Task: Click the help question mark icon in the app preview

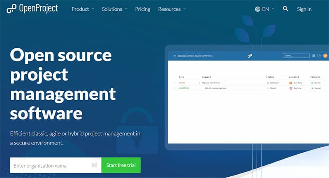Action: click(319, 56)
